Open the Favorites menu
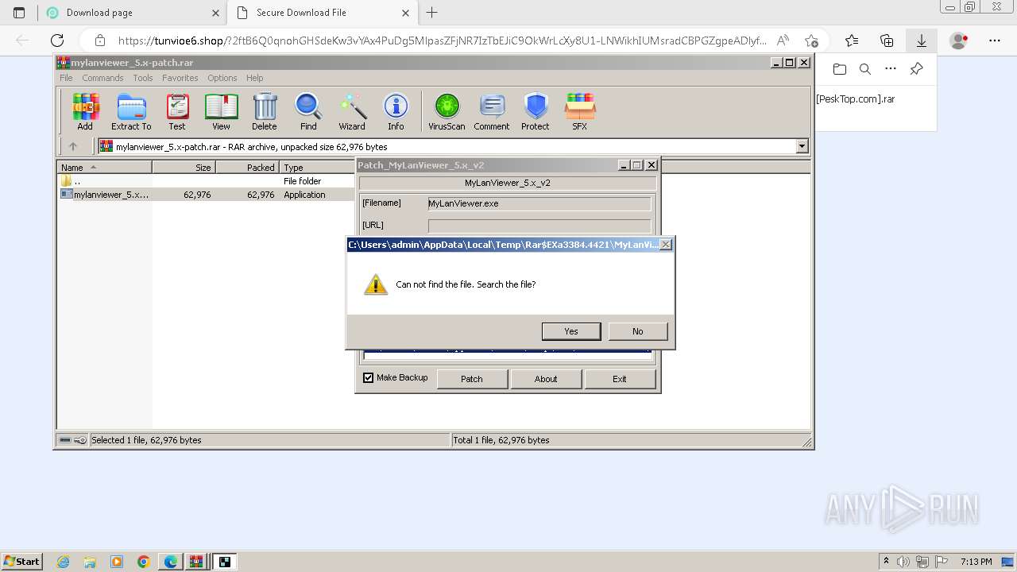 (x=180, y=78)
